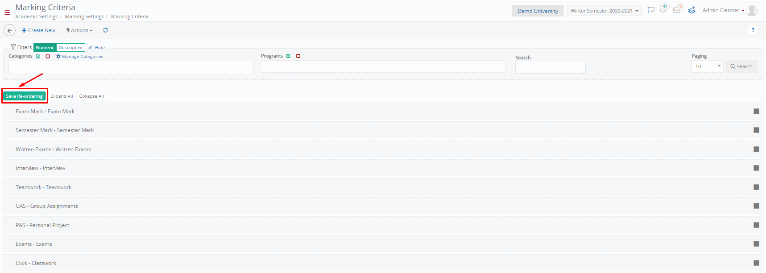Click the square icon on PAS row

click(756, 225)
